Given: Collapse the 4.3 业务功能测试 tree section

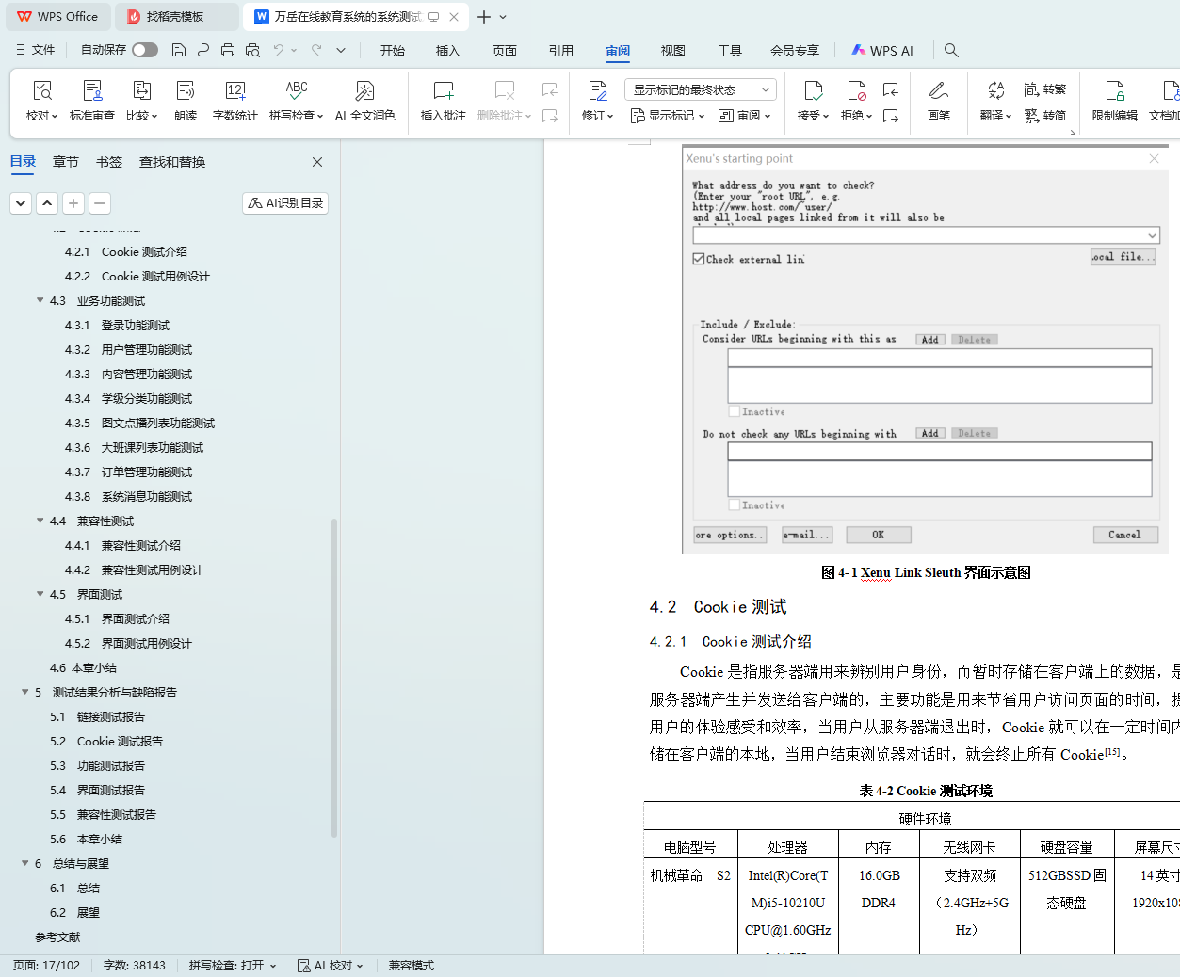Looking at the screenshot, I should click(x=40, y=301).
